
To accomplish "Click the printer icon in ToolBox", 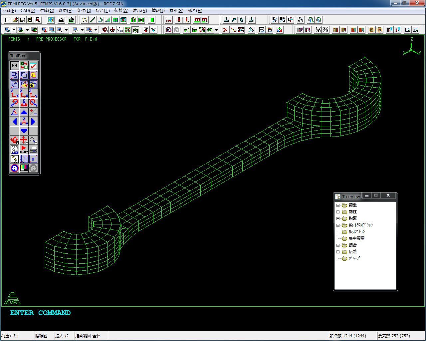I will click(33, 150).
